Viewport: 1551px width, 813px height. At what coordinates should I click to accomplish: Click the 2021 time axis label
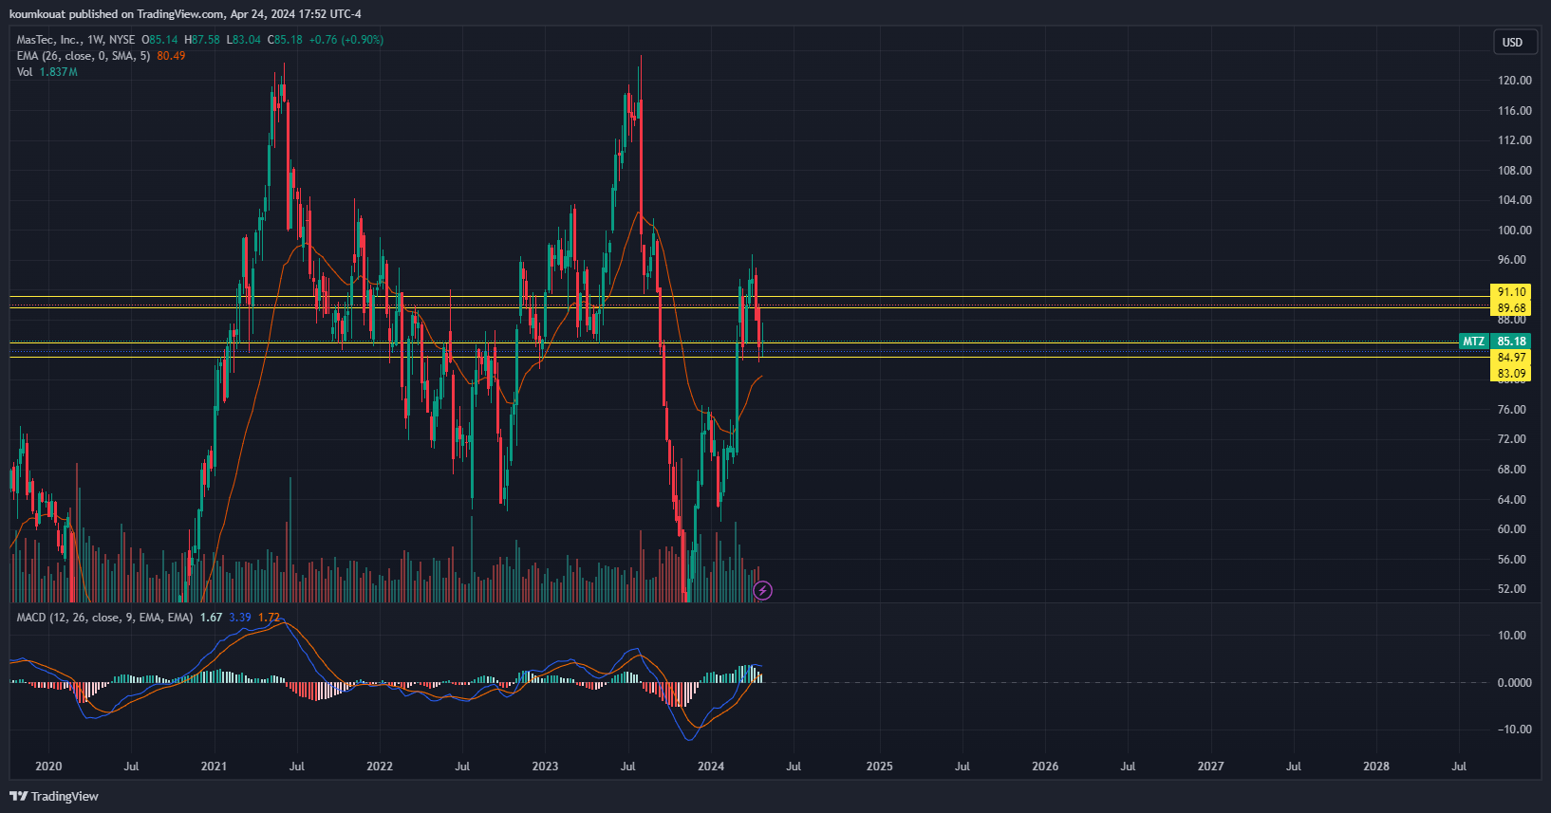214,767
